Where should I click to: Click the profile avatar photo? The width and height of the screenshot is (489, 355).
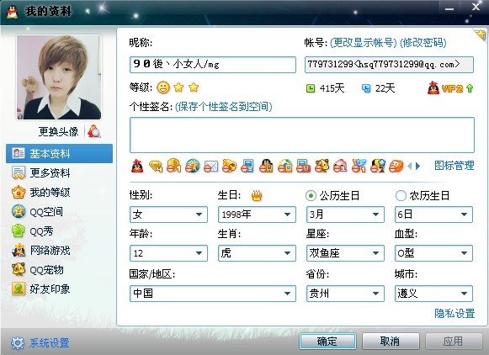coord(59,77)
